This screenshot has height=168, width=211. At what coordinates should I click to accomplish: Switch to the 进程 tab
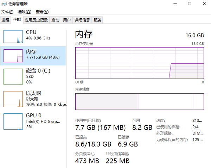point(5,20)
